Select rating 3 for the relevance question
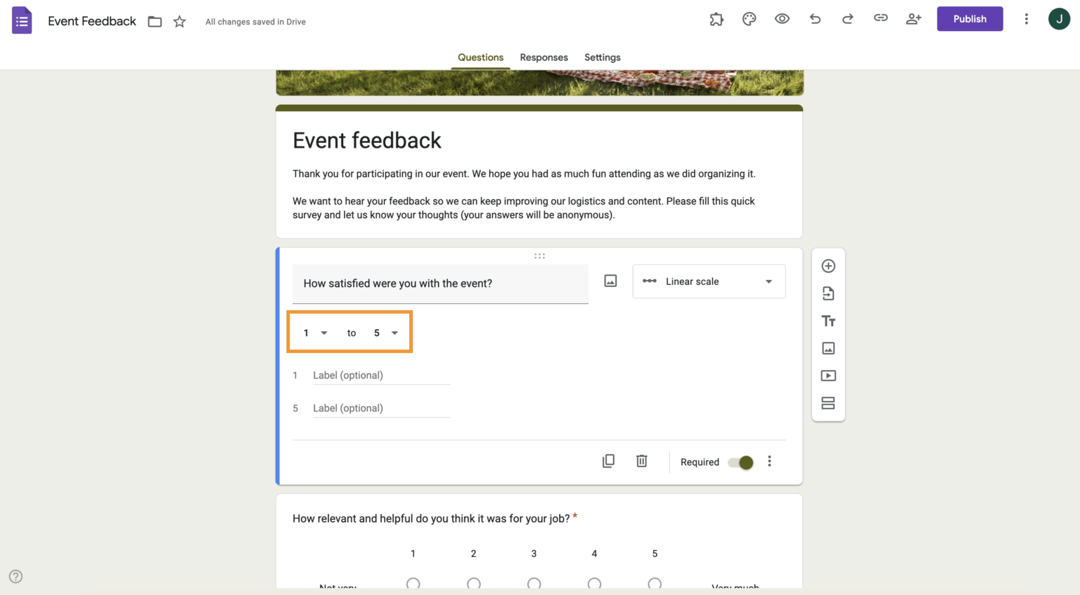1080x595 pixels. pos(534,584)
